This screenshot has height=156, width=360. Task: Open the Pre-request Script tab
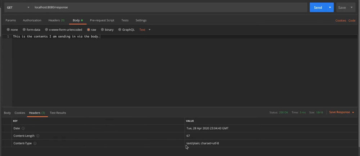click(x=102, y=20)
